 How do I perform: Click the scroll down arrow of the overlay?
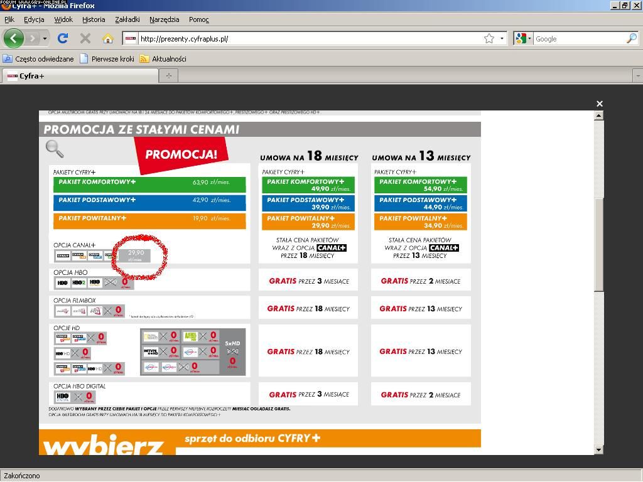click(598, 449)
